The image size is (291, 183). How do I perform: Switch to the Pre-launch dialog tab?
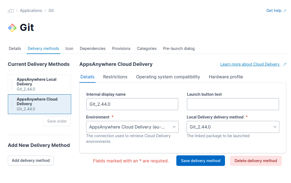(179, 49)
